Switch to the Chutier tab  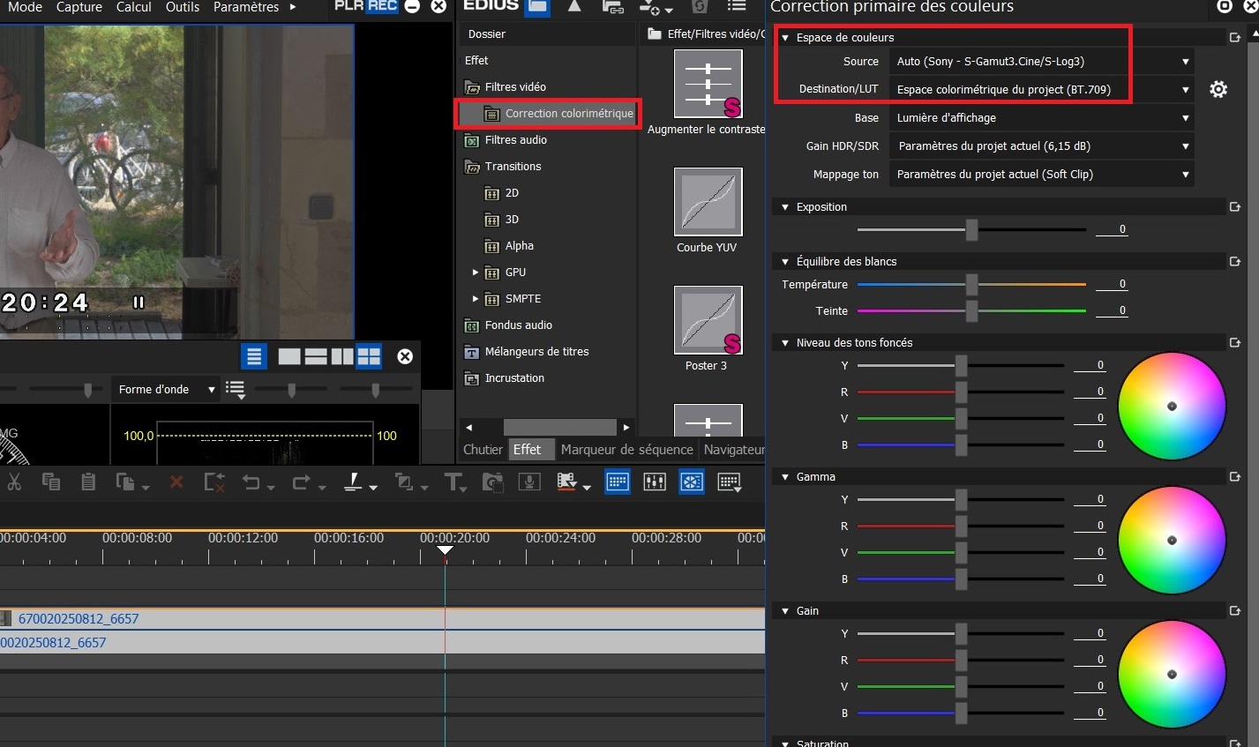483,450
